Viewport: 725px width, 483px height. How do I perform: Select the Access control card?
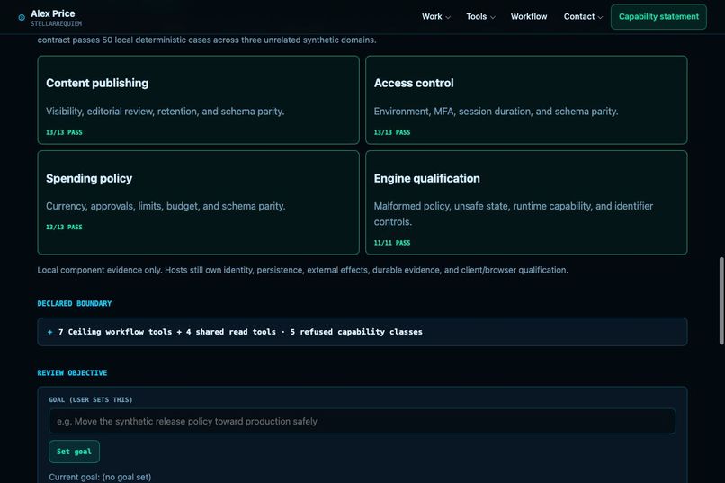point(526,100)
